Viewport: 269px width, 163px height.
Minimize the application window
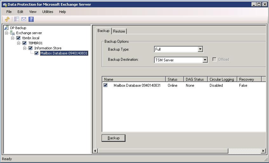pos(254,4)
